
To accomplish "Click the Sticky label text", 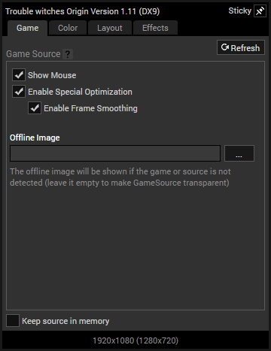I will tap(239, 11).
